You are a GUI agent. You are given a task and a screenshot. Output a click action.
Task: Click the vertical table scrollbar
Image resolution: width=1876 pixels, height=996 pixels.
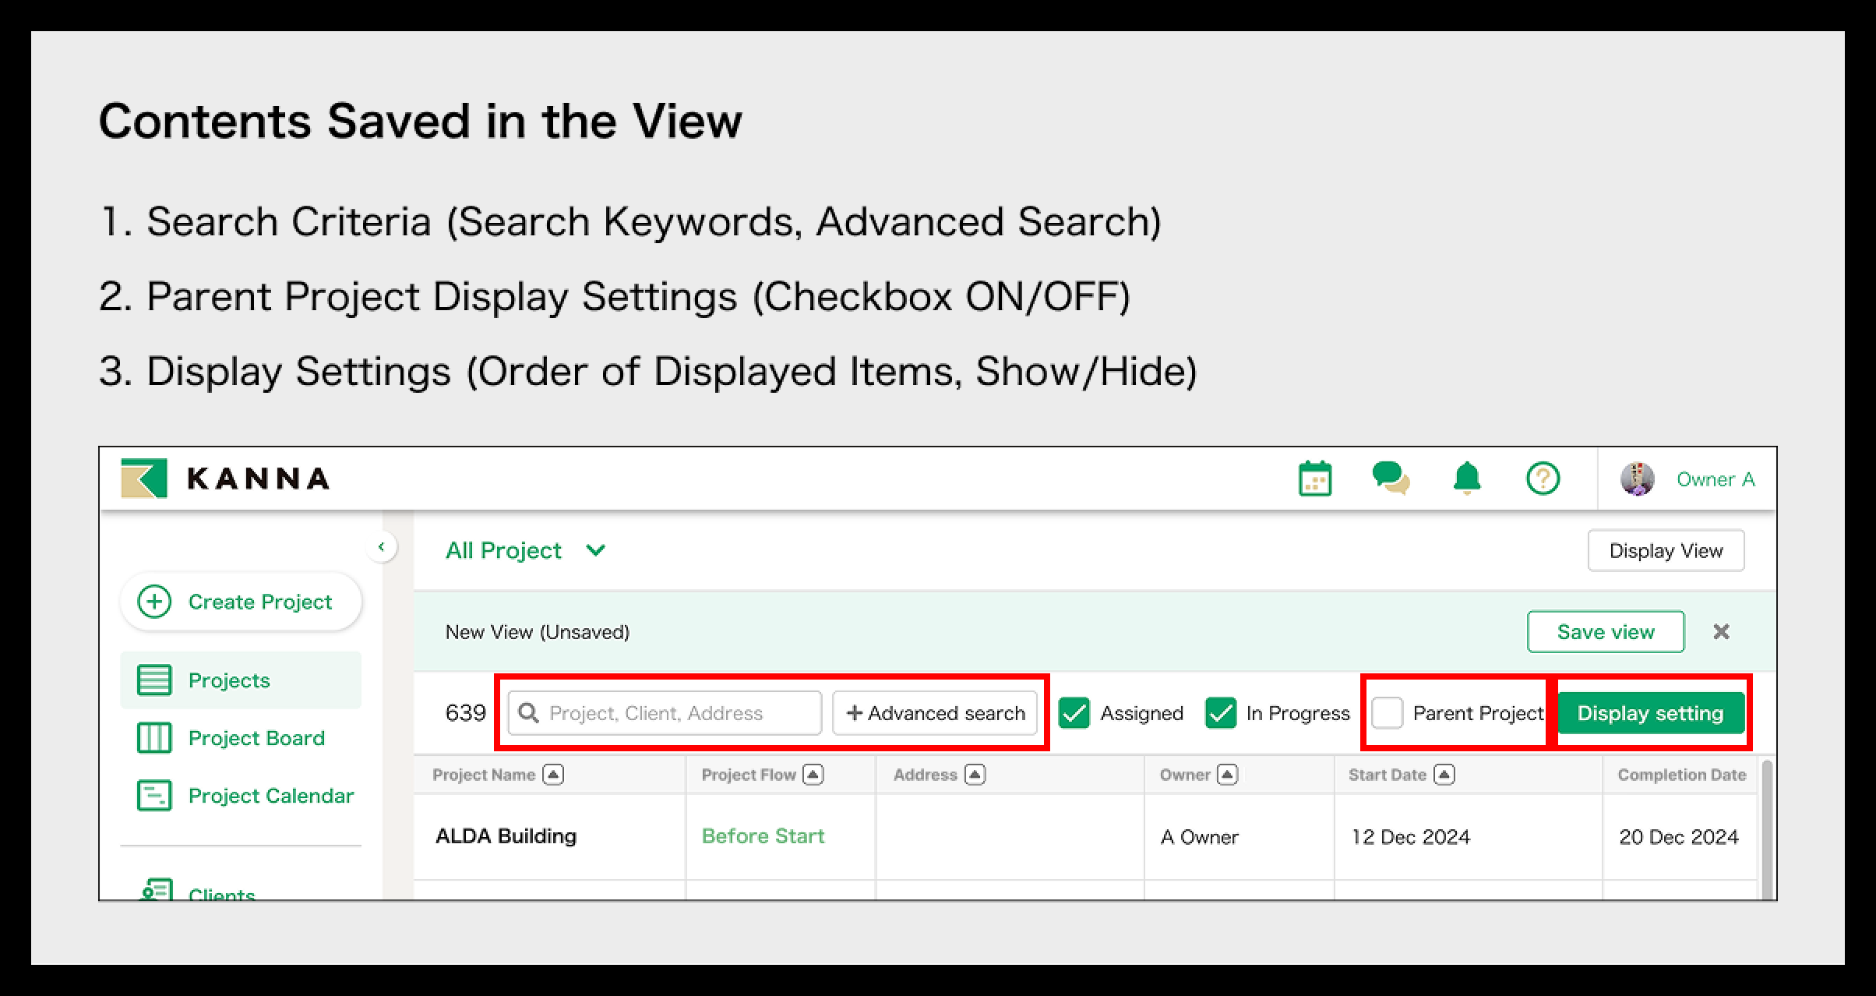[1767, 829]
